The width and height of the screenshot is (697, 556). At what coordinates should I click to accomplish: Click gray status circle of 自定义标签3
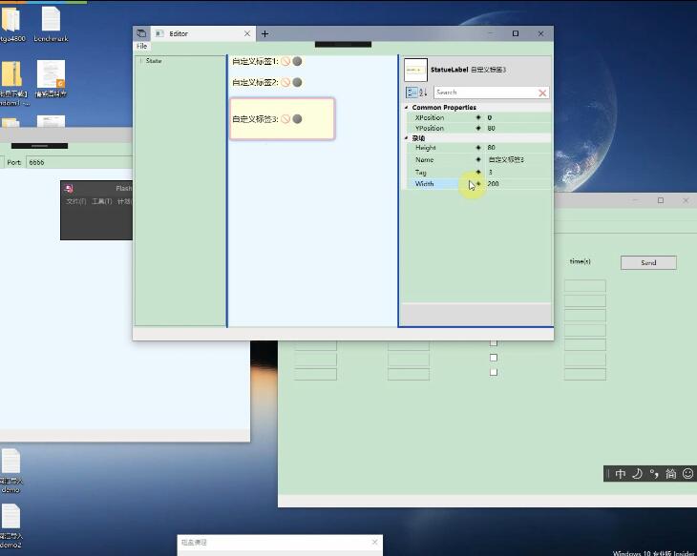pos(297,118)
